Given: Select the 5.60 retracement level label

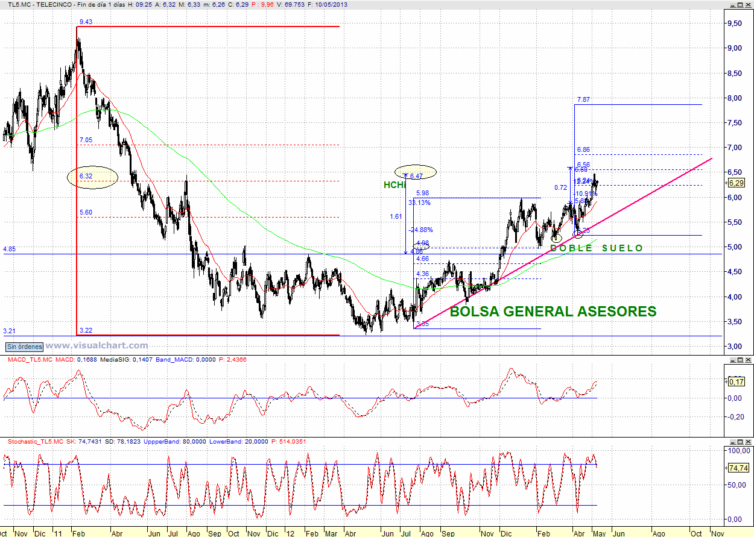Looking at the screenshot, I should coord(86,212).
